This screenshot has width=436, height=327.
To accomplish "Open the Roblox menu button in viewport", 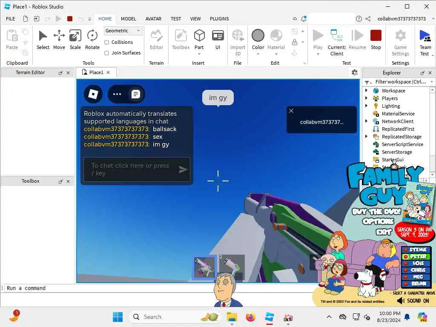I will click(x=93, y=94).
